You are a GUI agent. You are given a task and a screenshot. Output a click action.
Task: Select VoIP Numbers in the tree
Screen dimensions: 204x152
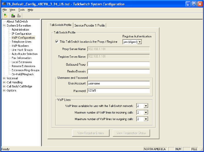(x=20, y=46)
